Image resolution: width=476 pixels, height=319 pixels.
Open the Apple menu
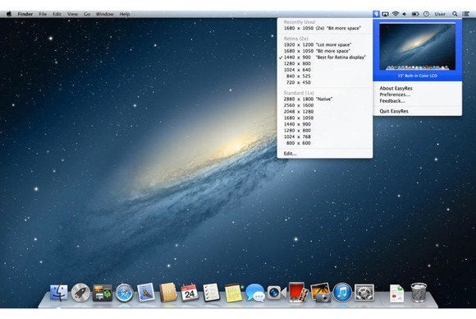pos(9,14)
